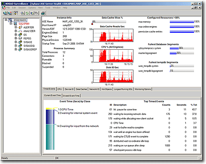Select the ALERTER node icon
Viewport: 206px width, 164px height.
[20, 27]
